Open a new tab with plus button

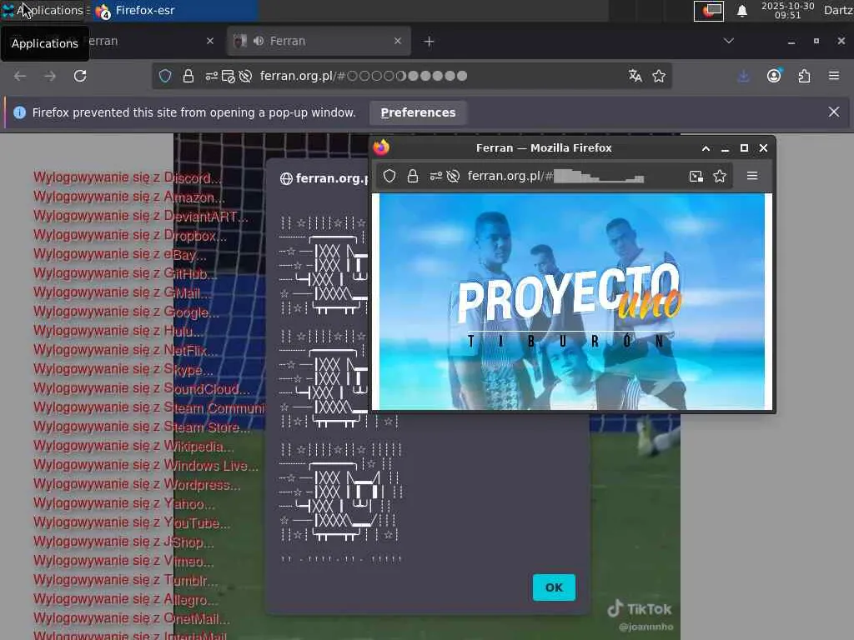pos(429,42)
